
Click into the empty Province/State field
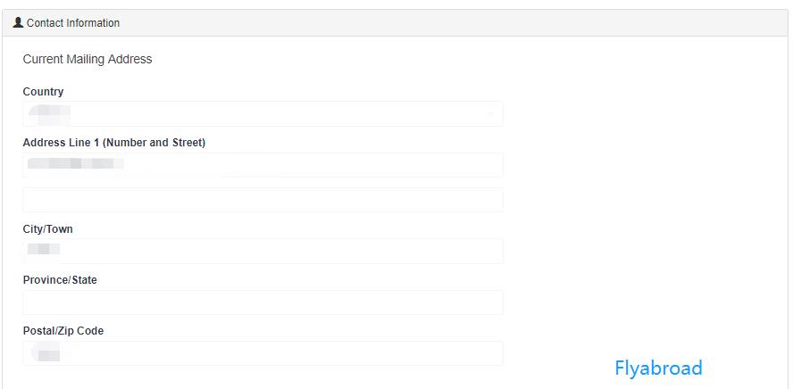click(263, 302)
